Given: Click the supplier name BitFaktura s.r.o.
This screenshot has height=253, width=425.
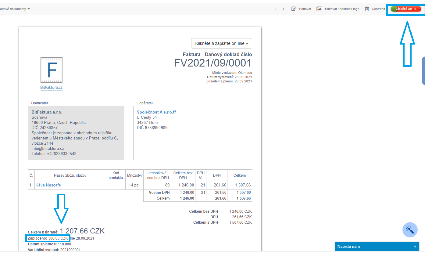Looking at the screenshot, I should [47, 112].
